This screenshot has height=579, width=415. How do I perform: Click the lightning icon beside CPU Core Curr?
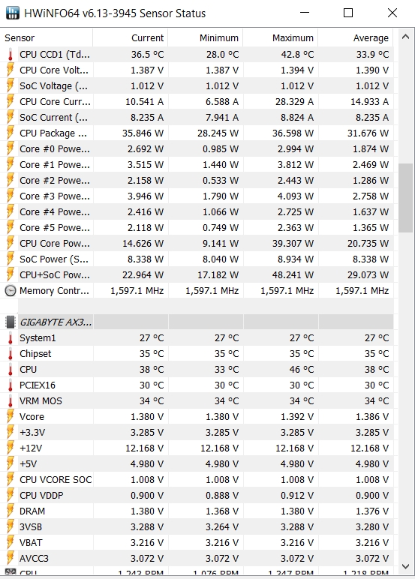(11, 101)
